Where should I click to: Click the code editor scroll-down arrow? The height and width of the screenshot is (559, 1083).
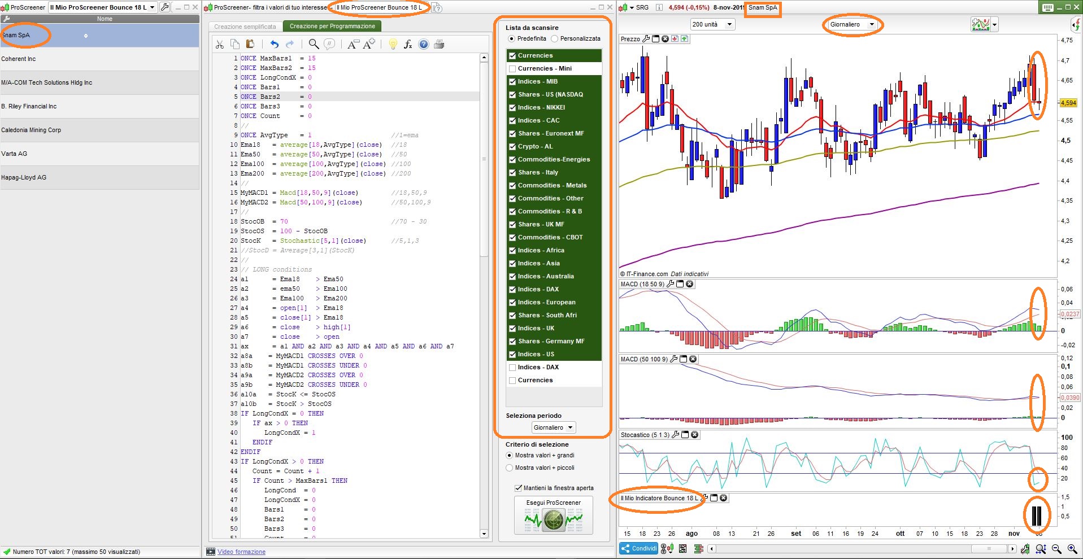(x=484, y=533)
